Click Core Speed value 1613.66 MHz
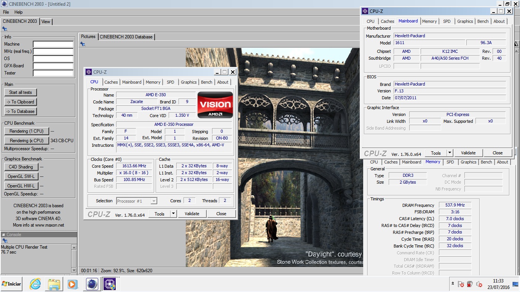Viewport: 520px width, 292px height. click(x=134, y=166)
